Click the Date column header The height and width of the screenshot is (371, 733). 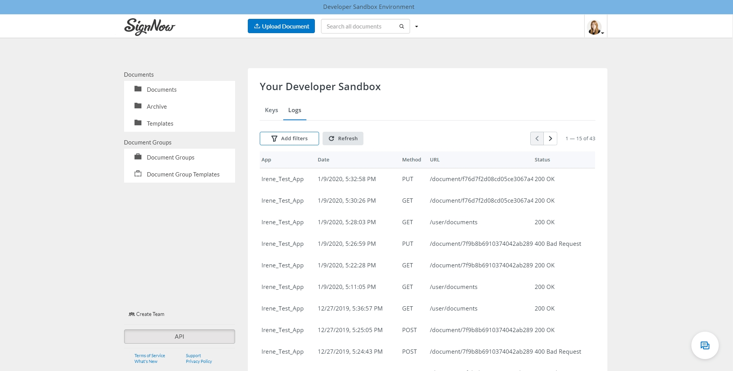tap(323, 159)
